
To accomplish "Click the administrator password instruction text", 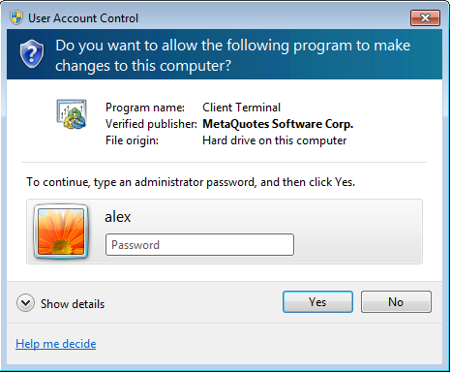I will pyautogui.click(x=191, y=182).
